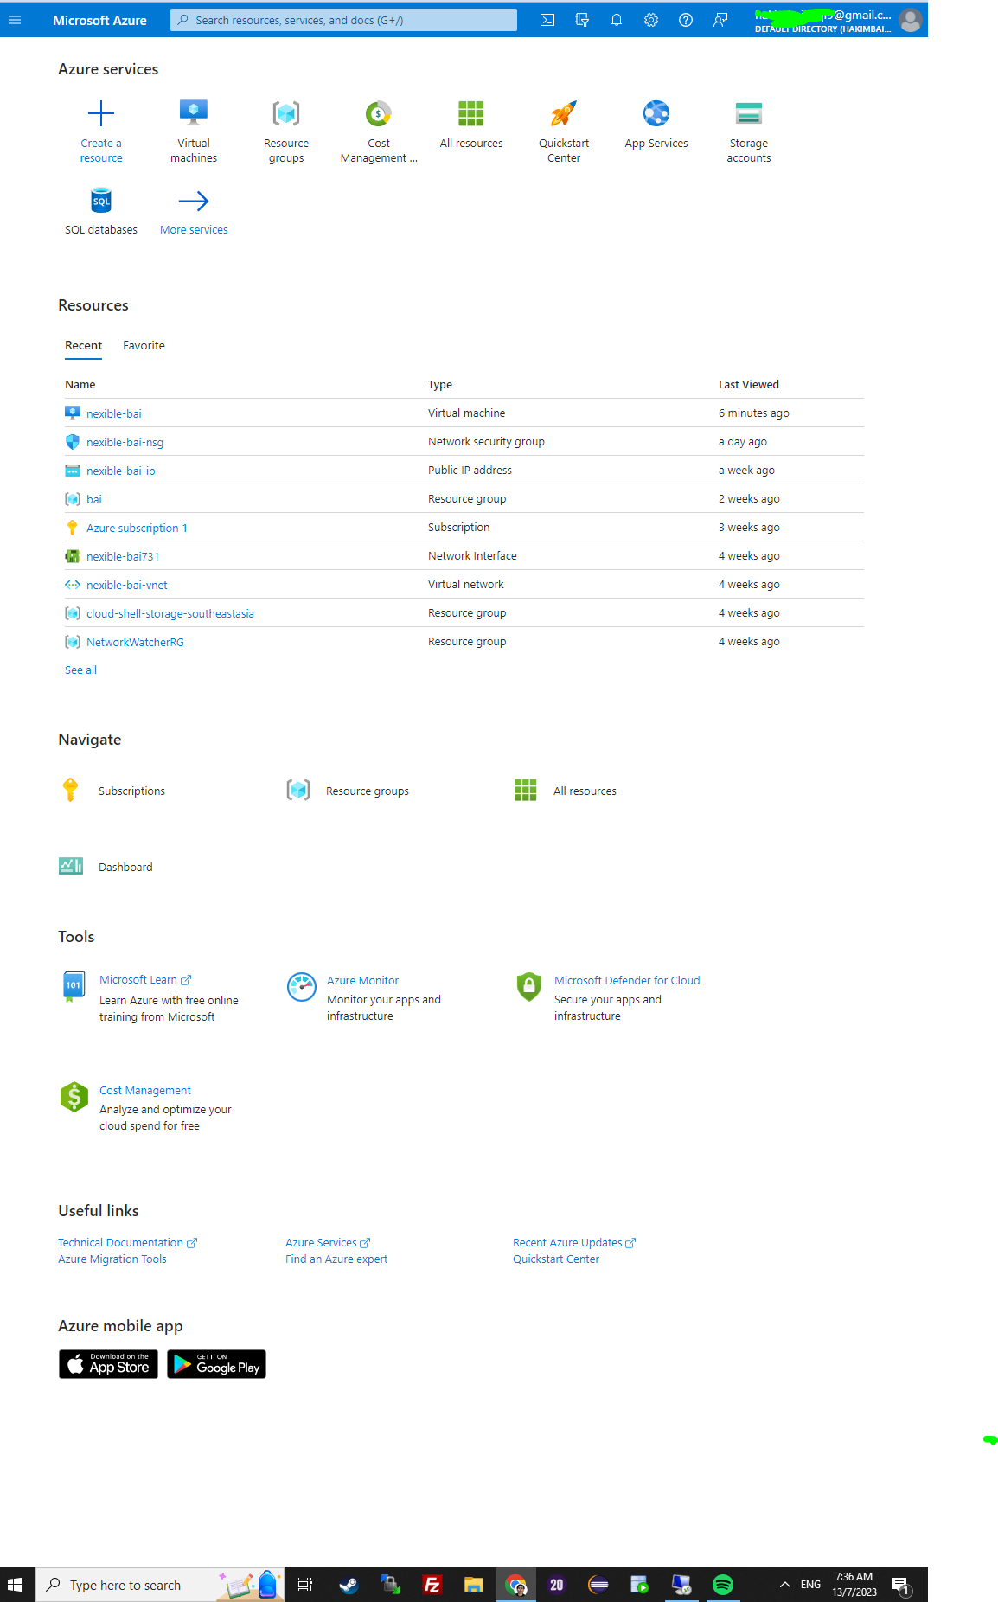Open Technical Documentation link
Viewport: 998px width, 1602px height.
coord(127,1243)
